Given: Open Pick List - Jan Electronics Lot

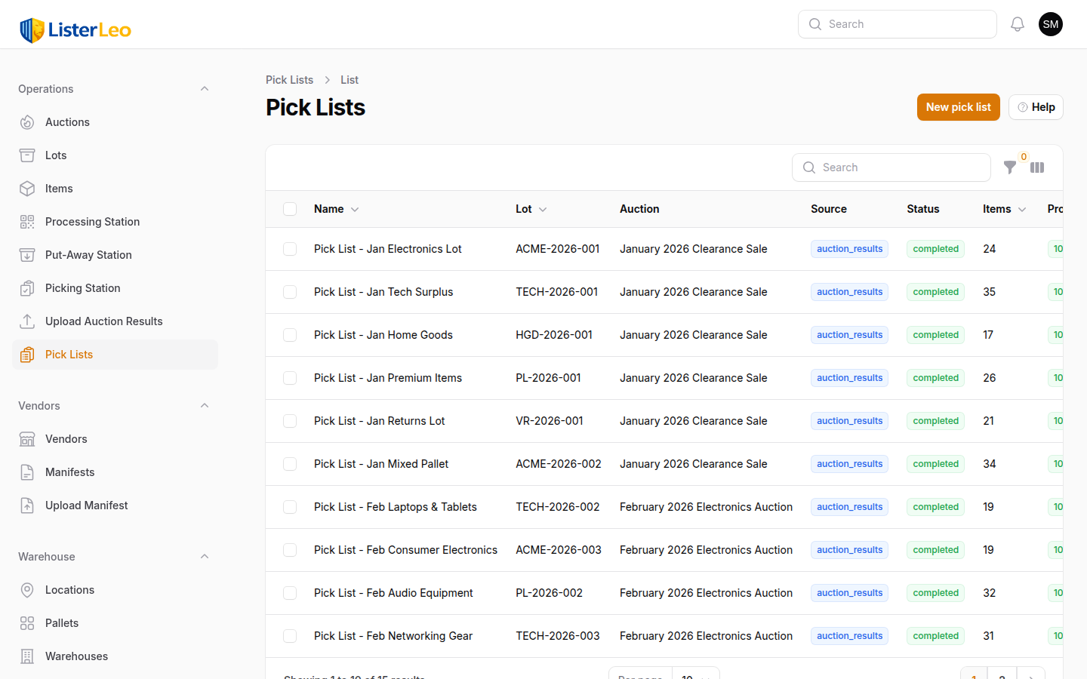Looking at the screenshot, I should [x=387, y=248].
